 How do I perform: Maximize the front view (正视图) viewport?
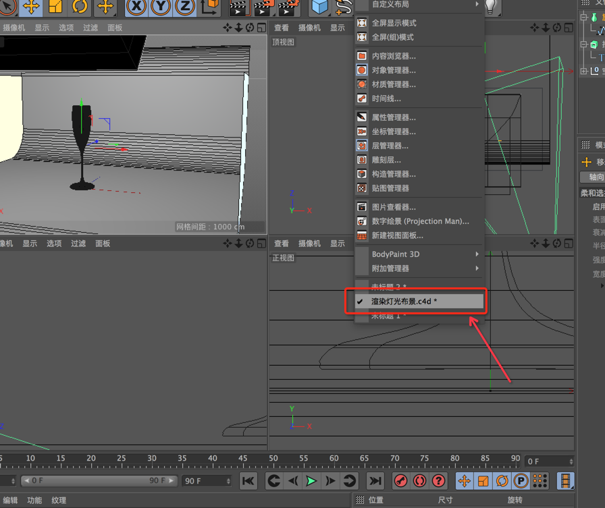pos(569,244)
